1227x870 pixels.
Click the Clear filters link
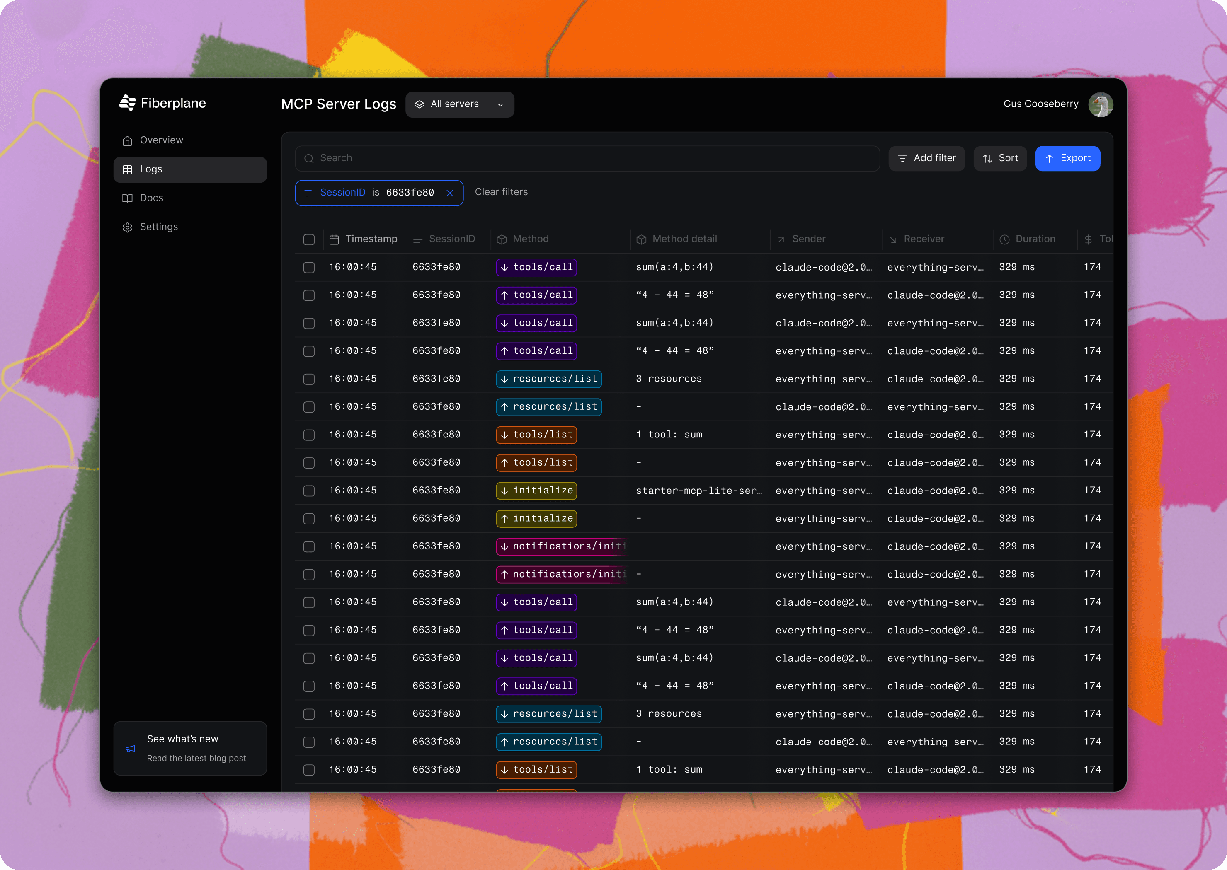(501, 192)
